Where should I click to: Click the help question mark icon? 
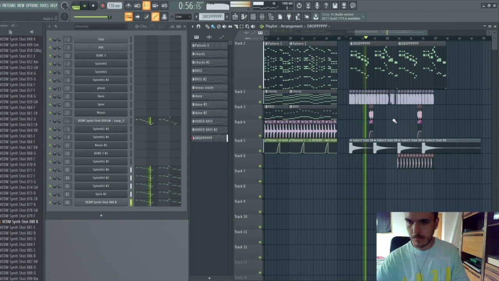326,5
